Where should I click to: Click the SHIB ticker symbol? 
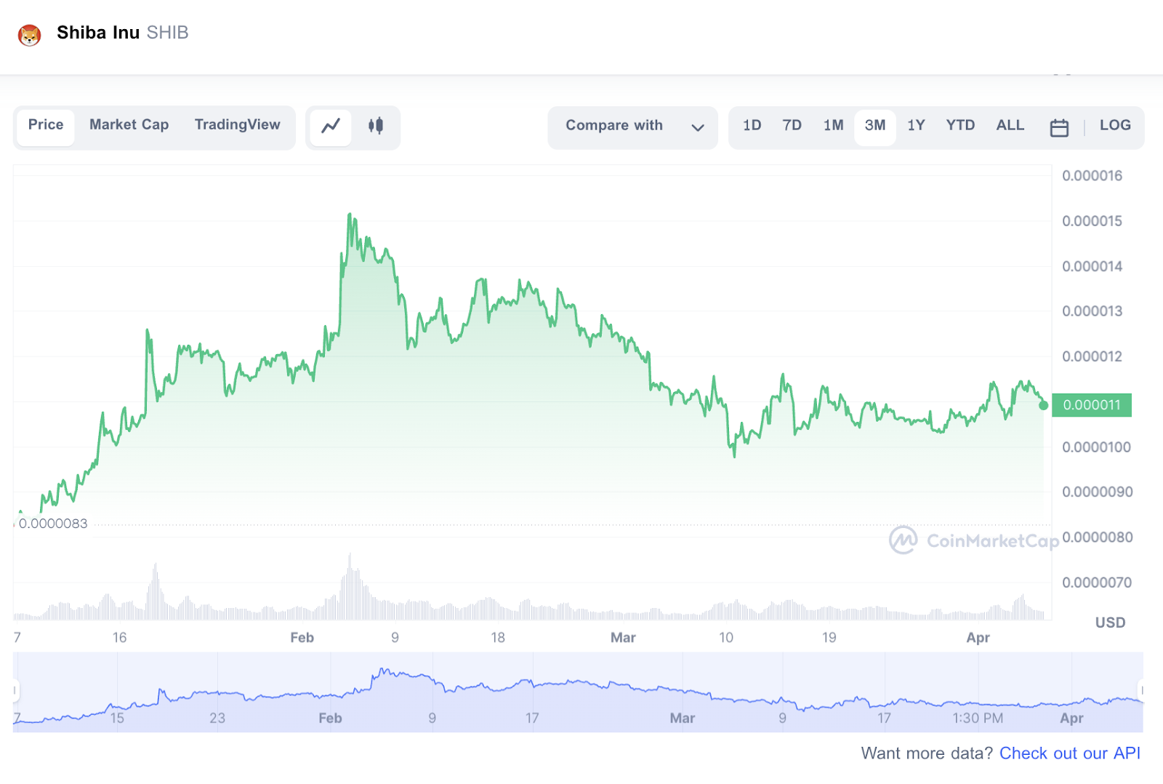[167, 33]
